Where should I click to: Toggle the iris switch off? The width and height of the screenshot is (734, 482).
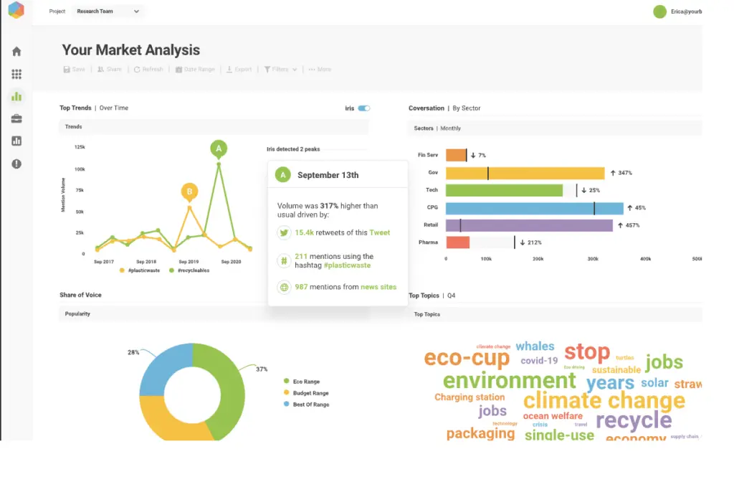(364, 108)
